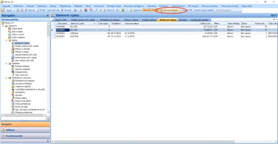Viewport: 278px width, 144px height.
Task: Open the Fakturace menu
Action: [x=42, y=6]
